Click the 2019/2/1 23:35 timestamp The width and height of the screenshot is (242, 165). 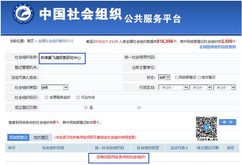pyautogui.click(x=105, y=41)
